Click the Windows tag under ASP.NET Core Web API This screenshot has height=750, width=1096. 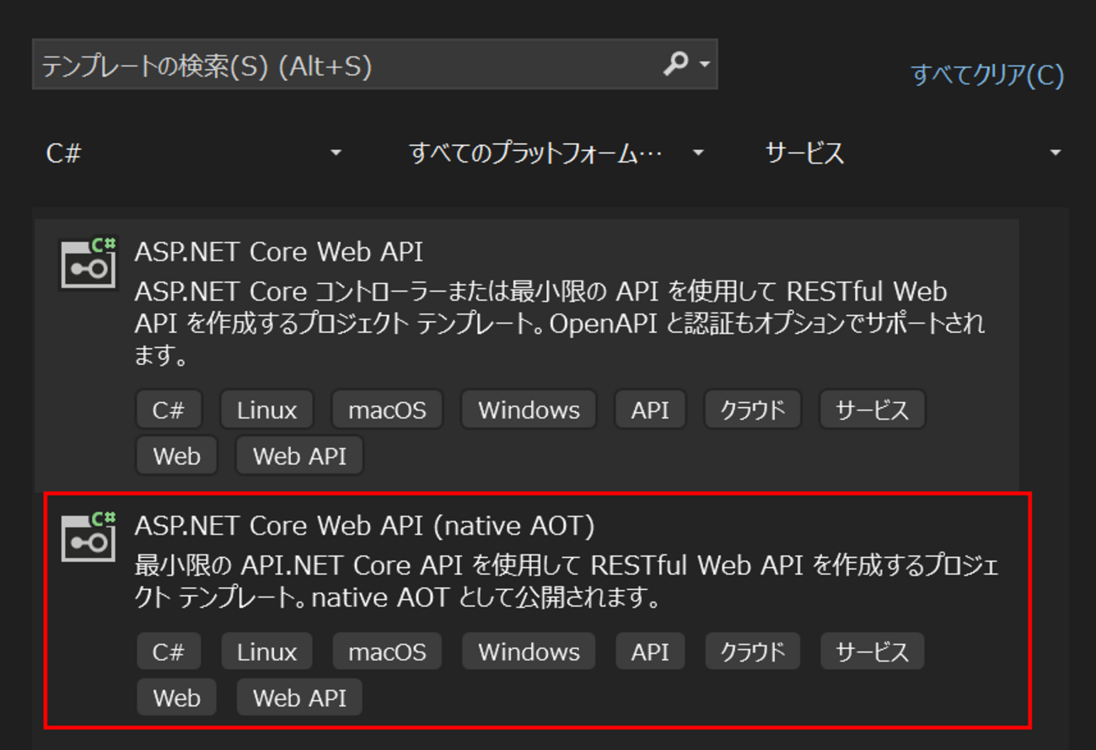[x=529, y=410]
